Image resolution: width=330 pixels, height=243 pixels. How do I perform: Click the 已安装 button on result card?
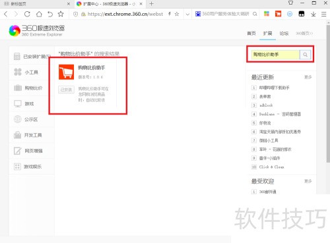[66, 90]
